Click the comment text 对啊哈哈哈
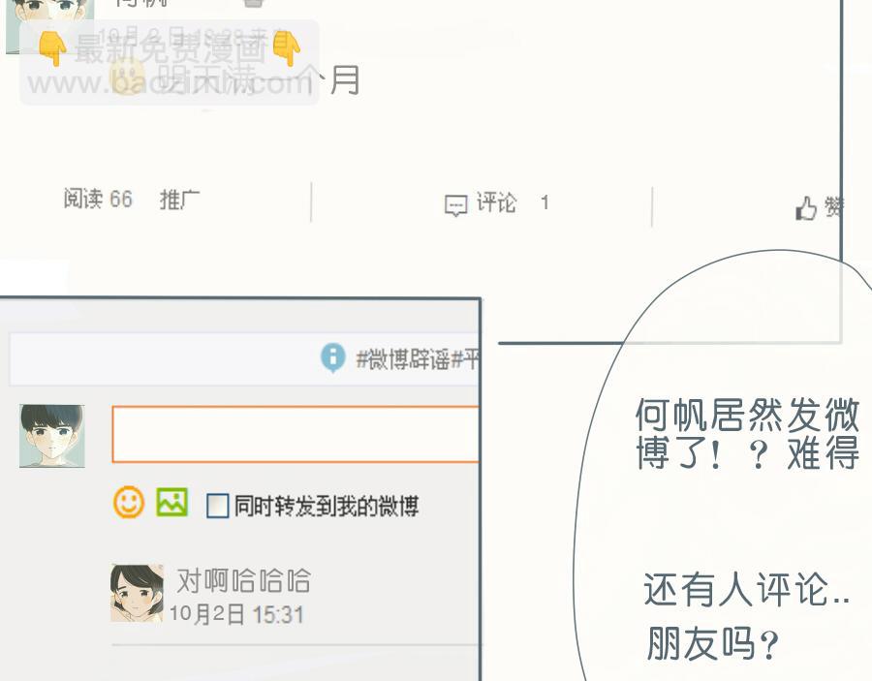The width and height of the screenshot is (872, 681). [x=243, y=580]
